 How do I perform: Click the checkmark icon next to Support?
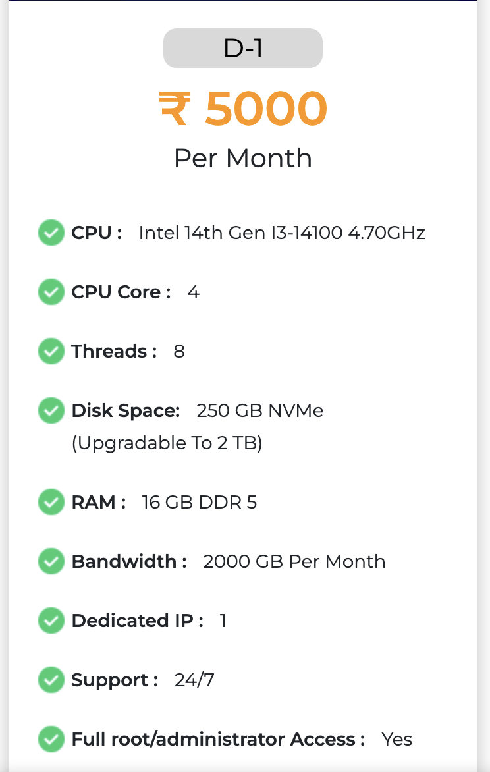pyautogui.click(x=51, y=680)
